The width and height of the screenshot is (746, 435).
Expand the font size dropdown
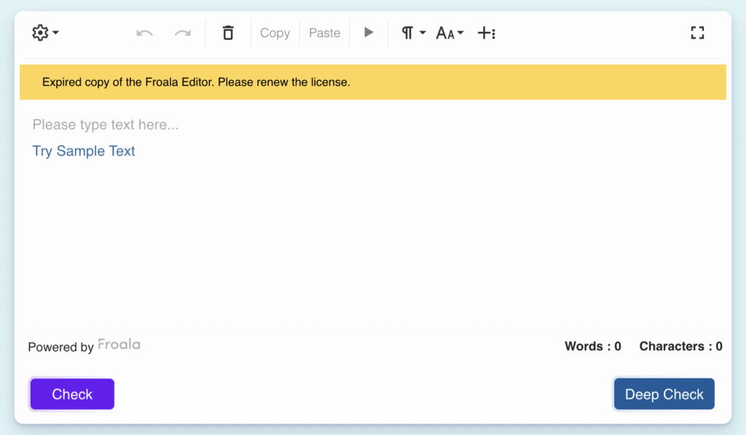(x=449, y=33)
